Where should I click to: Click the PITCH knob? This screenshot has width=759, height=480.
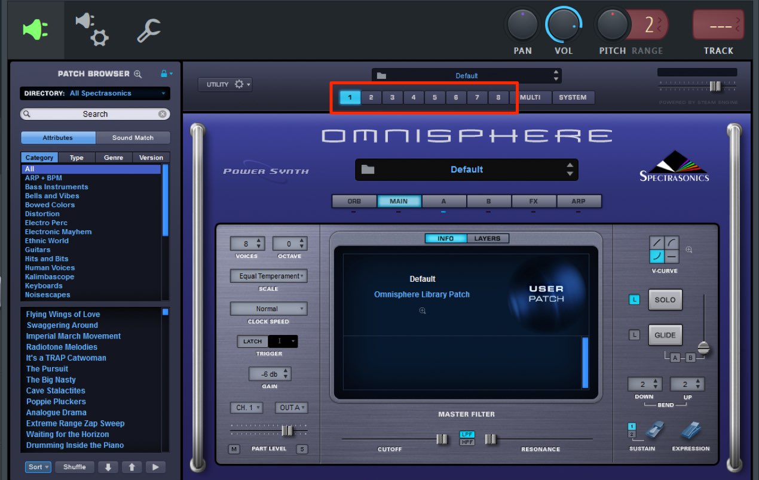point(612,26)
